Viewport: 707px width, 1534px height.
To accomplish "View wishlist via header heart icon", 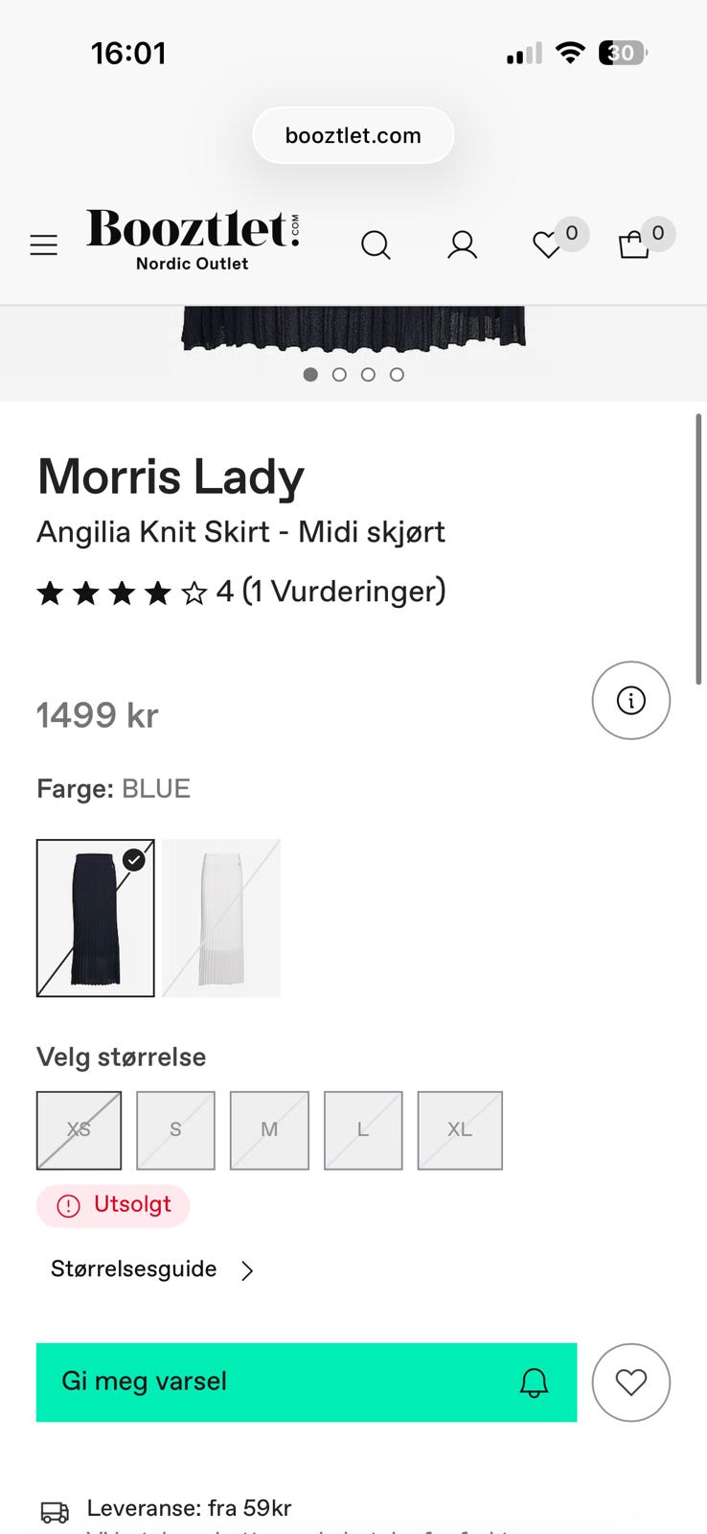I will tap(547, 245).
